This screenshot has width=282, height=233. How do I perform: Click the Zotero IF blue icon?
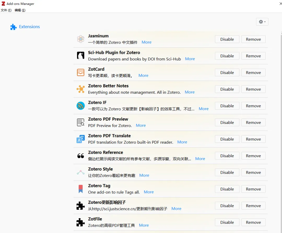tap(81, 106)
